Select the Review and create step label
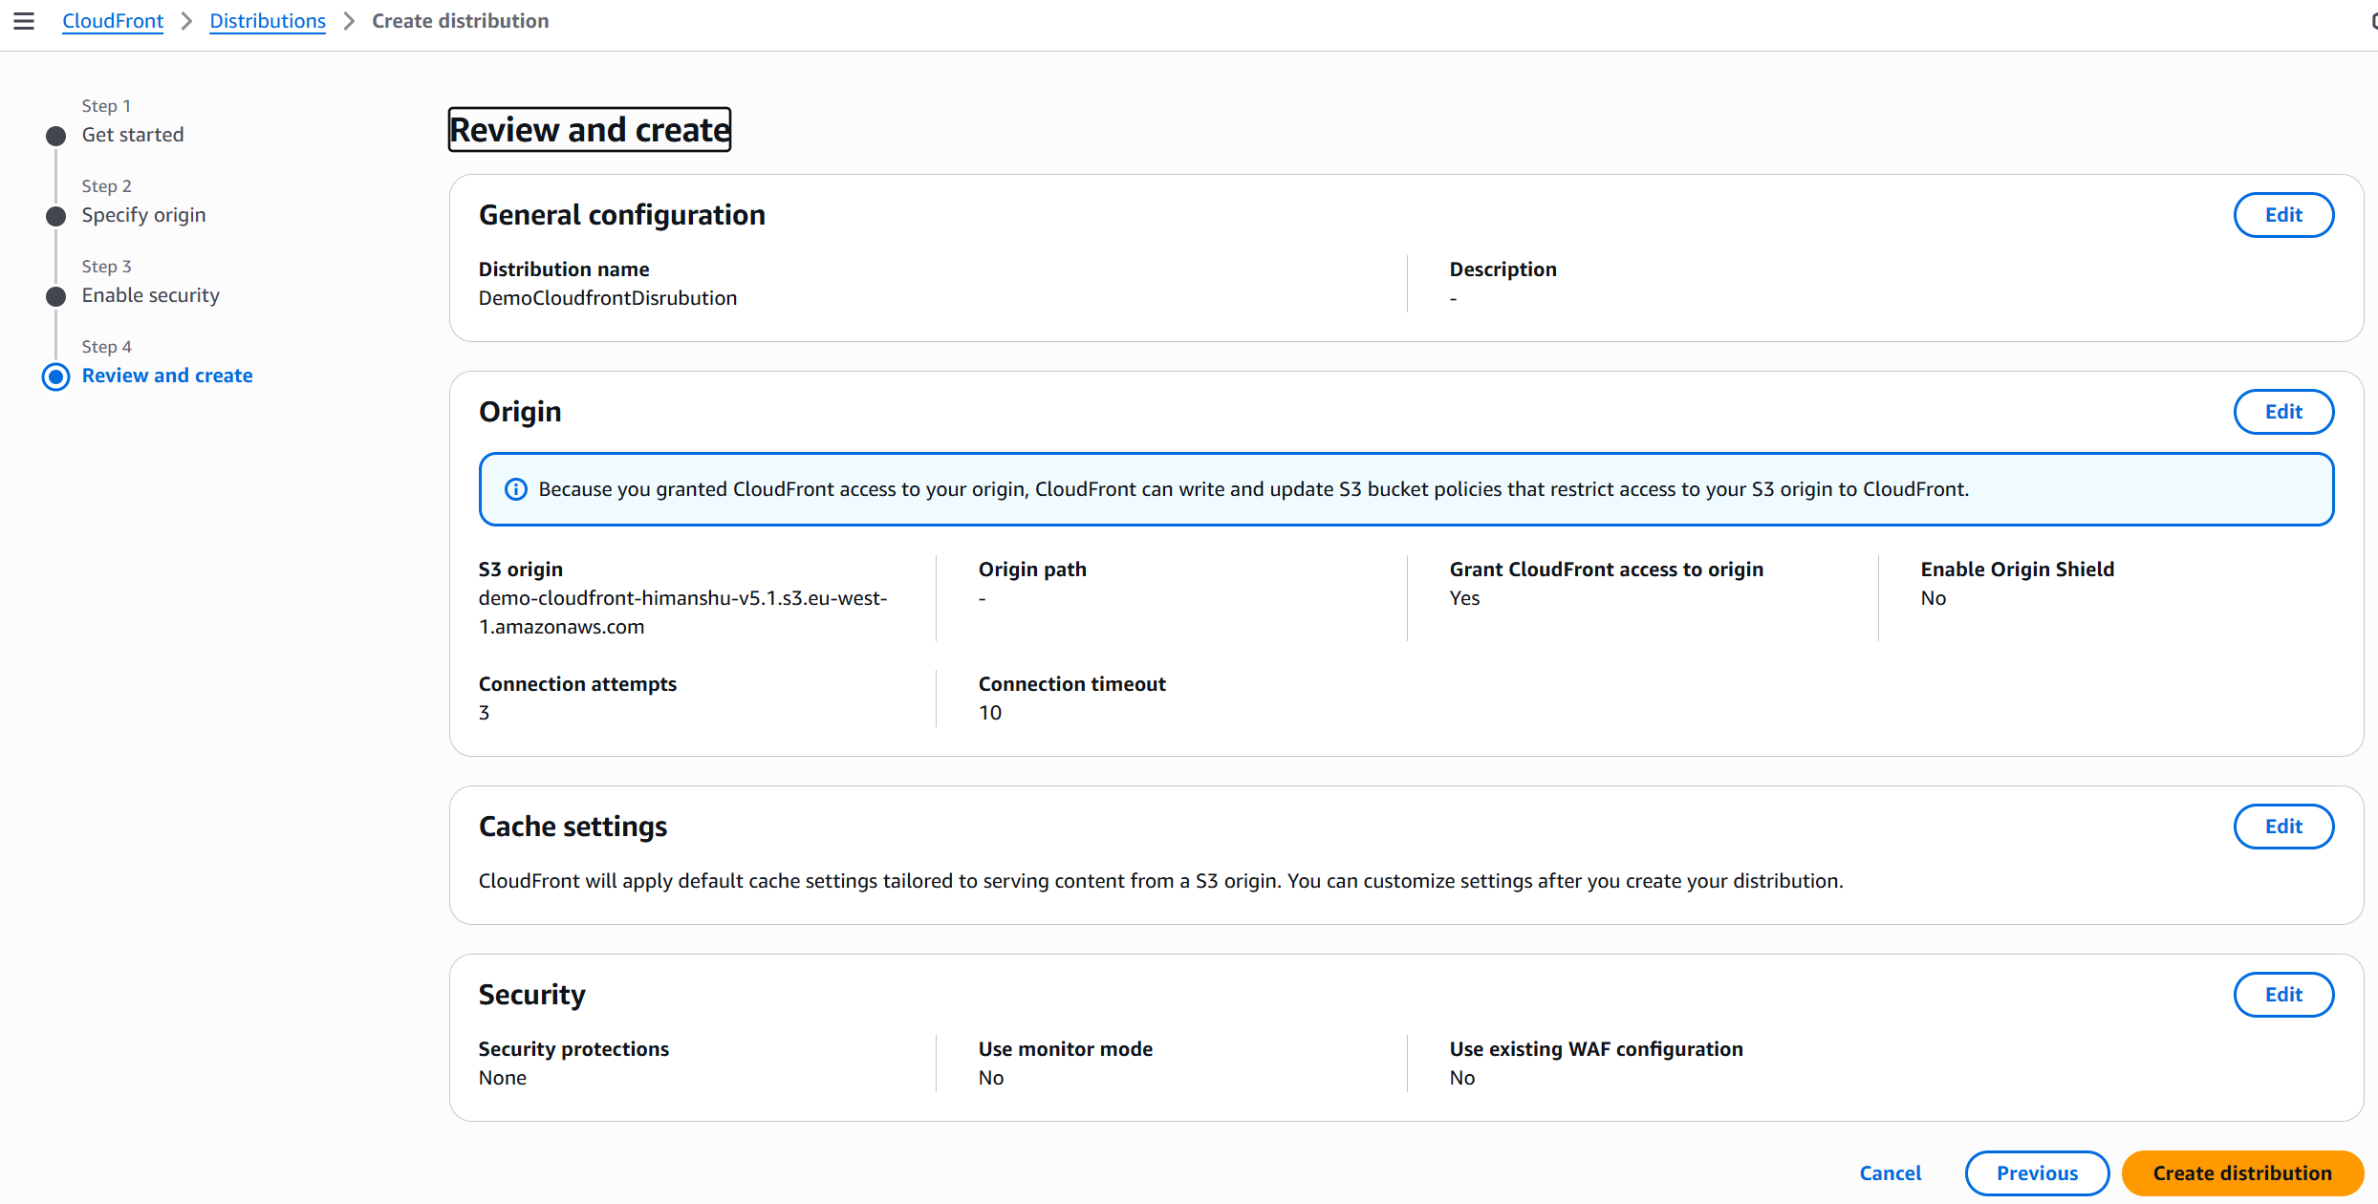This screenshot has width=2378, height=1204. point(167,376)
